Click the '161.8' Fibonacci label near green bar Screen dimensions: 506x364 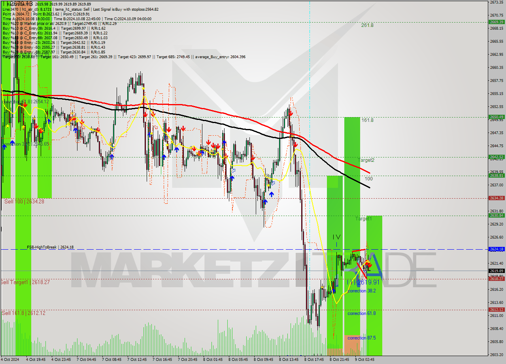(x=367, y=120)
